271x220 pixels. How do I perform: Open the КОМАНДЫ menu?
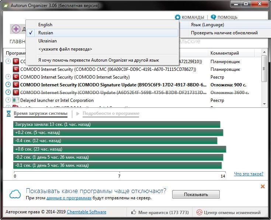pyautogui.click(x=190, y=17)
